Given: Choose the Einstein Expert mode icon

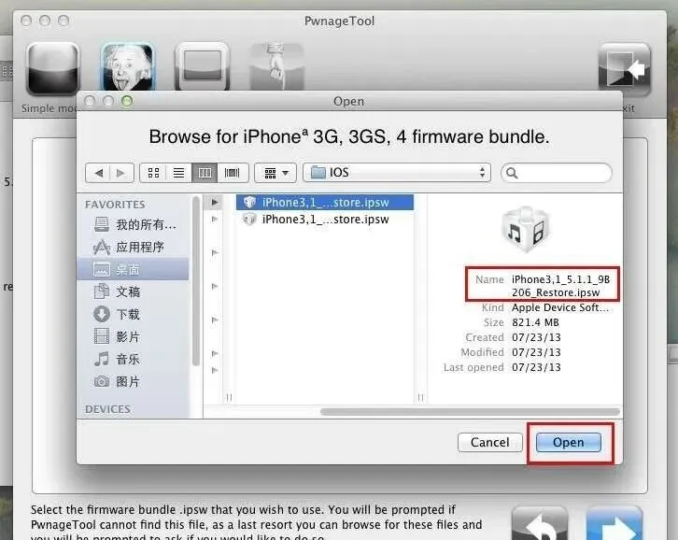Looking at the screenshot, I should pyautogui.click(x=127, y=66).
